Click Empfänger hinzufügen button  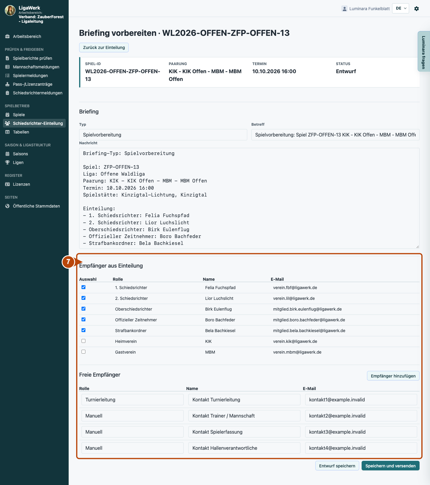click(393, 376)
